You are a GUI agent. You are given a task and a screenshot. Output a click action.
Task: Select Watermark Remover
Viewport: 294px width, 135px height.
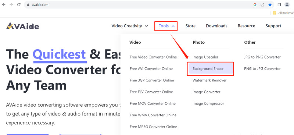(209, 80)
